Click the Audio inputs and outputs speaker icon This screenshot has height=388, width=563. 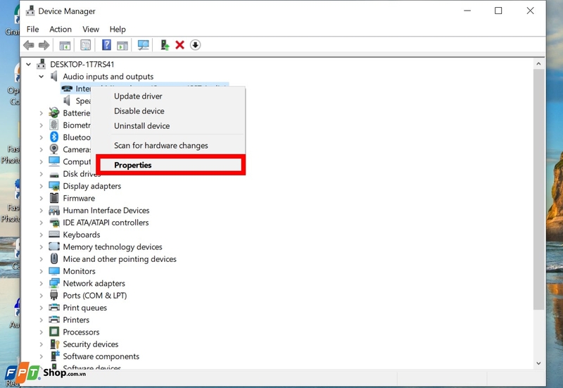pos(54,76)
